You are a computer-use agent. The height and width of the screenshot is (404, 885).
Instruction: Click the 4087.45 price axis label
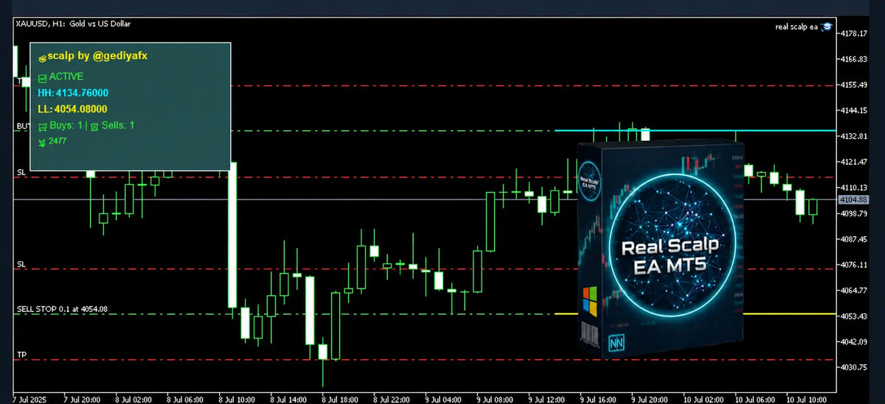(x=853, y=239)
